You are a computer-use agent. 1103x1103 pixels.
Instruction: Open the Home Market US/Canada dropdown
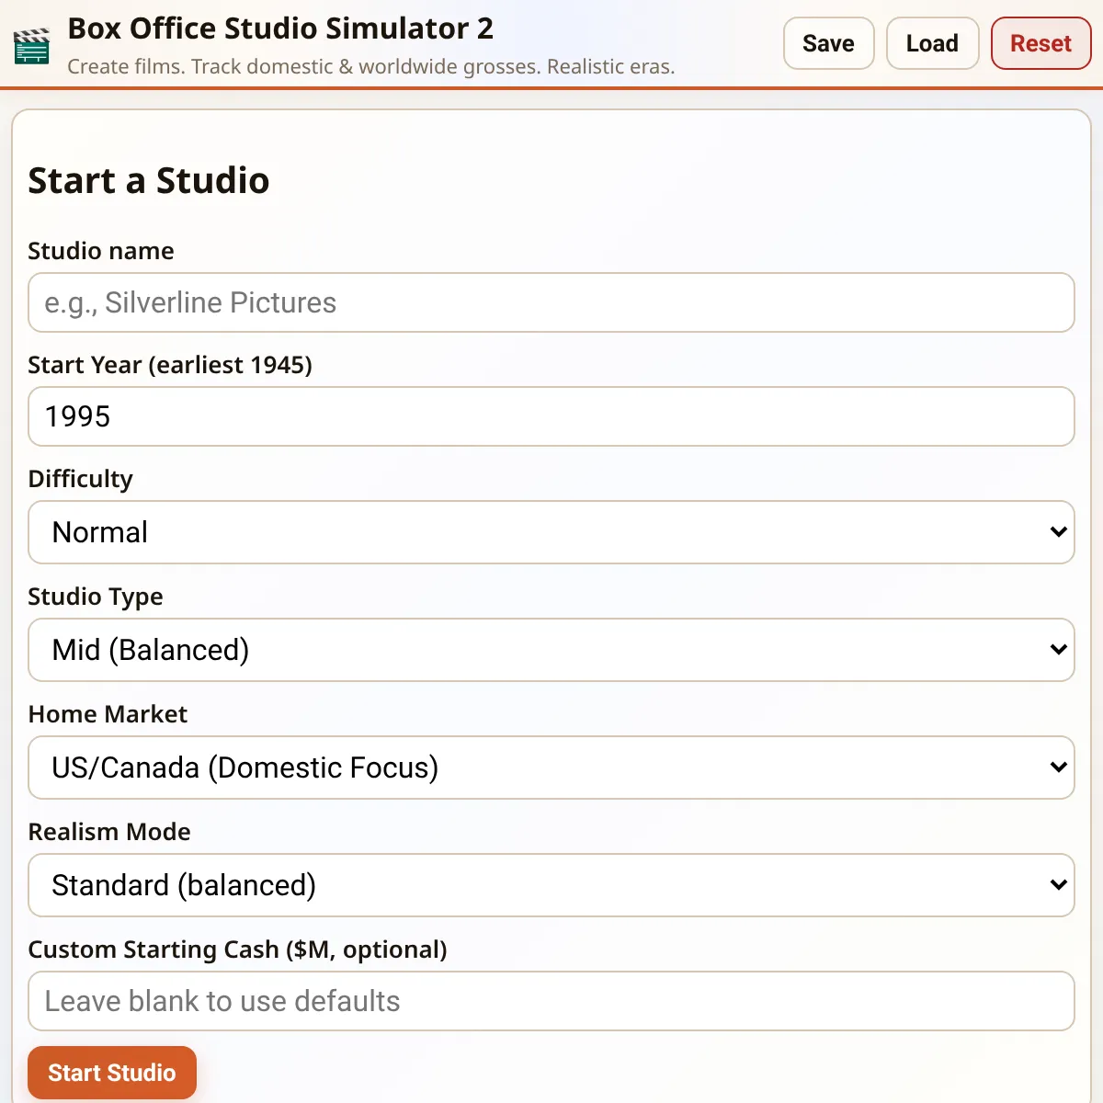(551, 768)
